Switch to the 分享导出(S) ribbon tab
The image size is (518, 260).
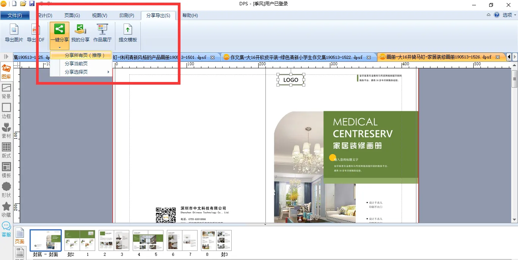158,16
